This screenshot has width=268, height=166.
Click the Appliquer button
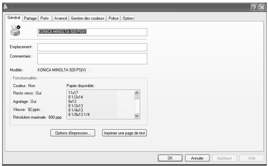pos(224,158)
